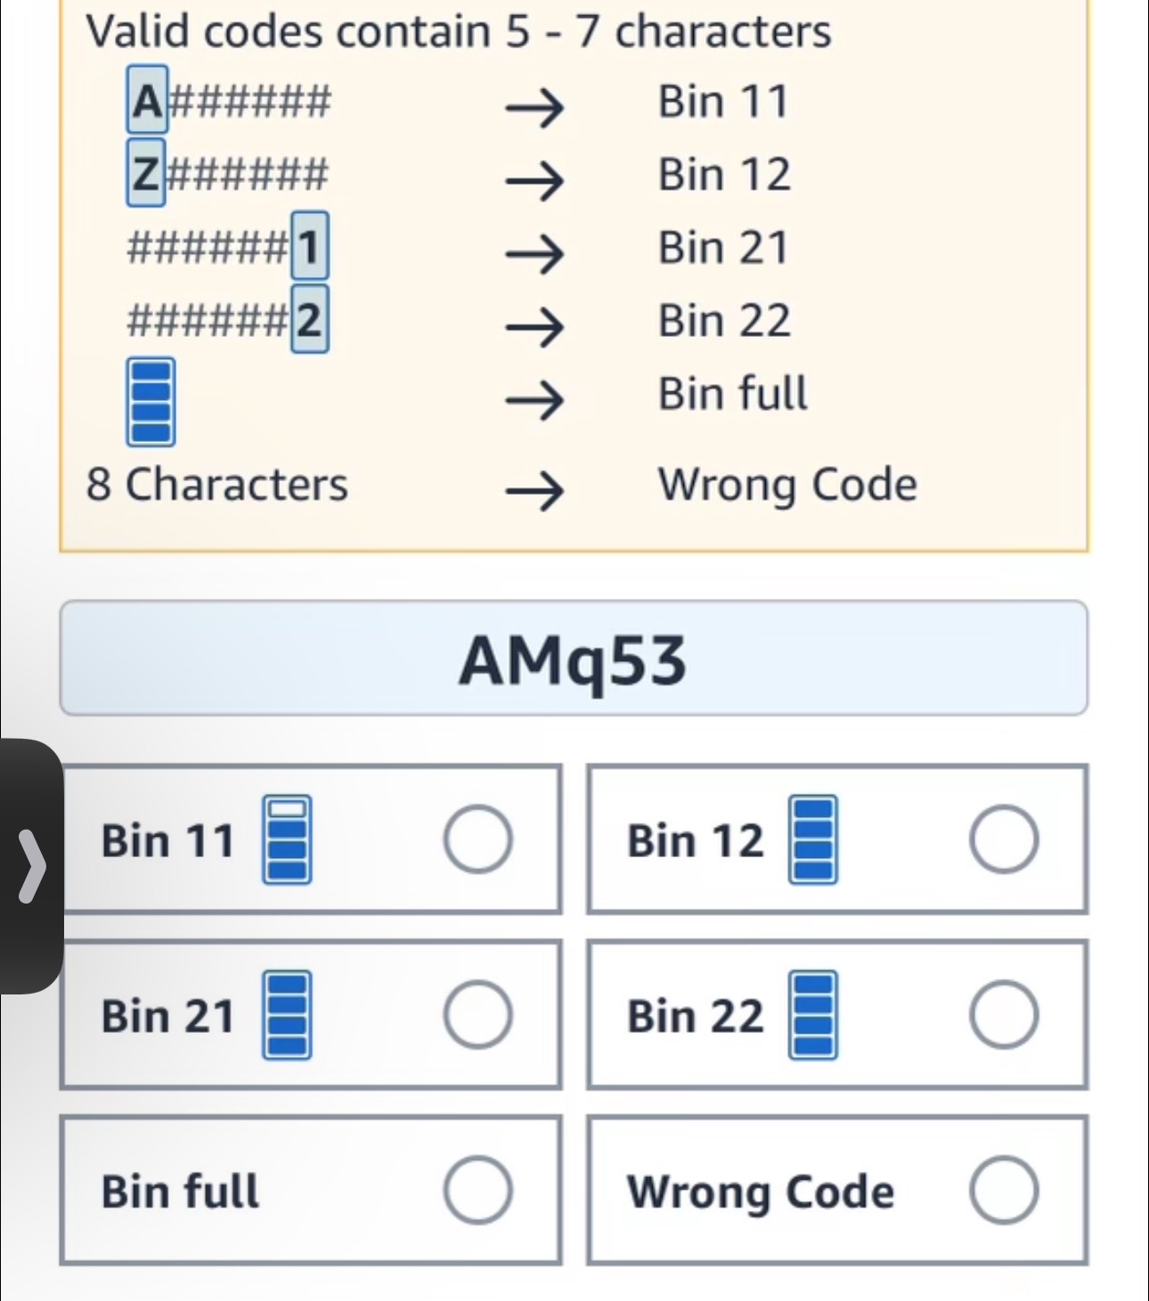The width and height of the screenshot is (1149, 1301).
Task: Click the full-bin icon in the legend
Action: coord(151,401)
